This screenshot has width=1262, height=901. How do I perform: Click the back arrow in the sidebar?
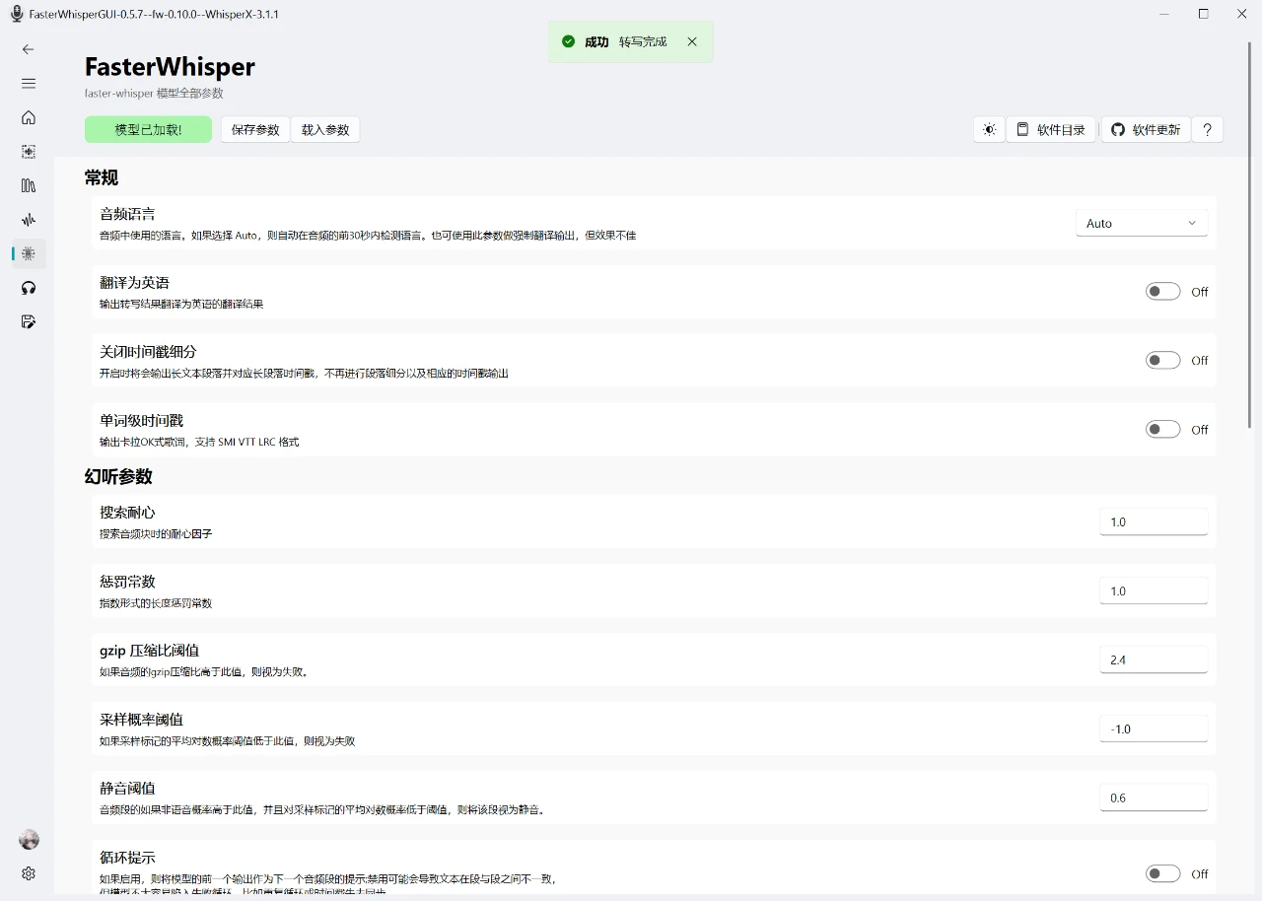tap(28, 49)
